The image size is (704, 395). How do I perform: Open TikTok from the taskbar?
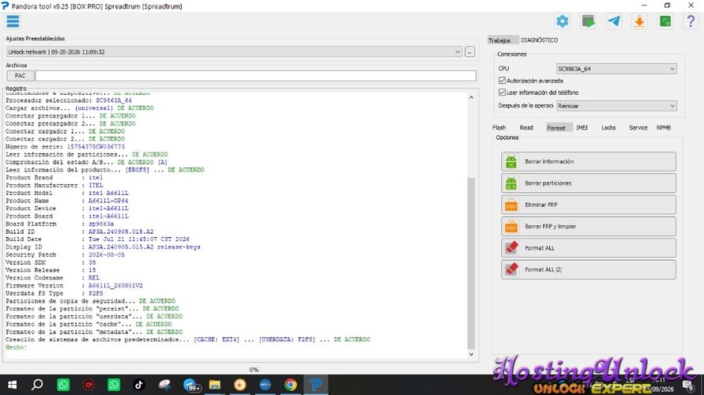139,385
